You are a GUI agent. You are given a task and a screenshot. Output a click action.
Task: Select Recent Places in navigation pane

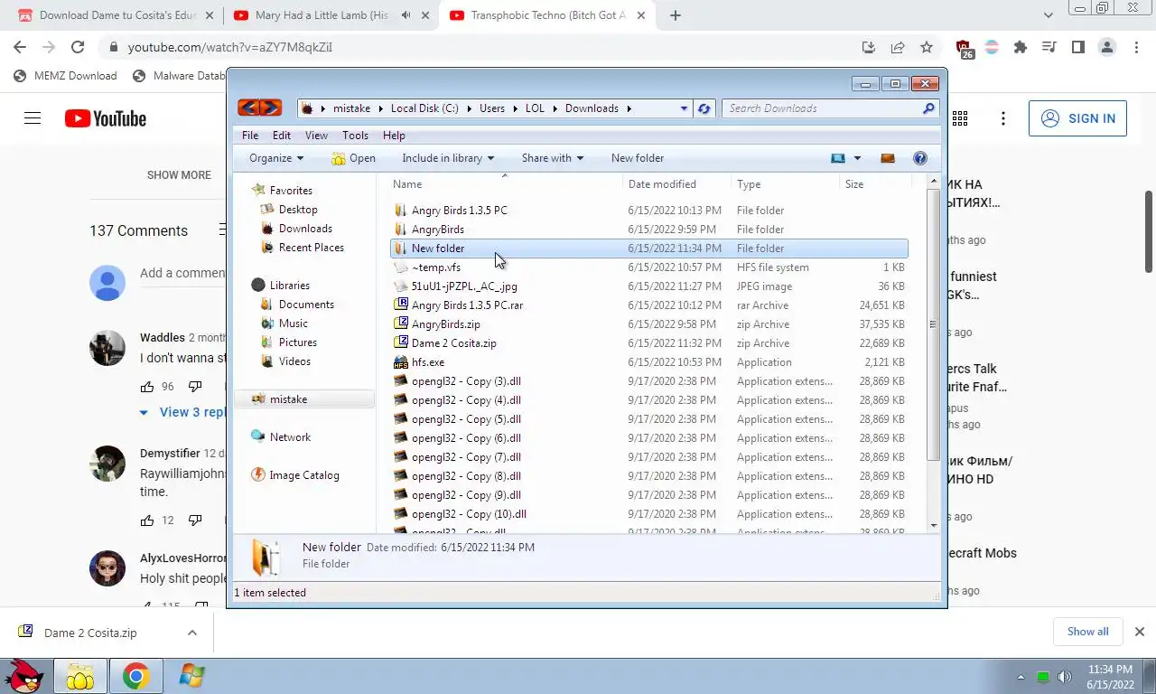311,248
